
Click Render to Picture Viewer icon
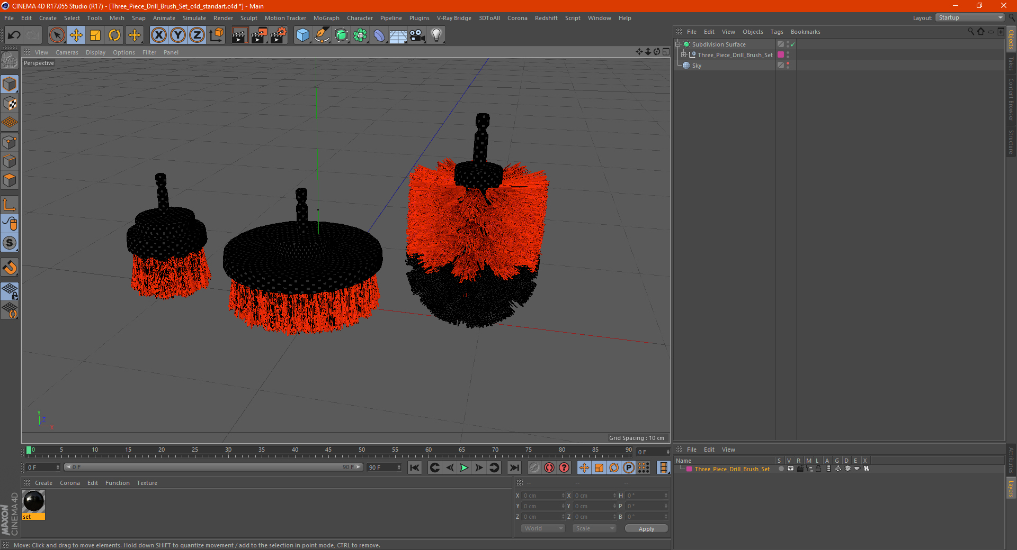pyautogui.click(x=259, y=35)
